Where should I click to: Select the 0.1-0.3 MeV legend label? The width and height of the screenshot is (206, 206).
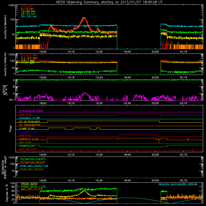pyautogui.click(x=29, y=55)
